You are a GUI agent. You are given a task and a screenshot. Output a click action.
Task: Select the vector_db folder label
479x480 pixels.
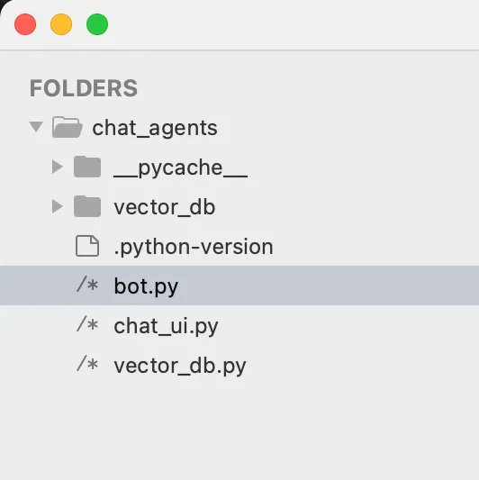(165, 207)
